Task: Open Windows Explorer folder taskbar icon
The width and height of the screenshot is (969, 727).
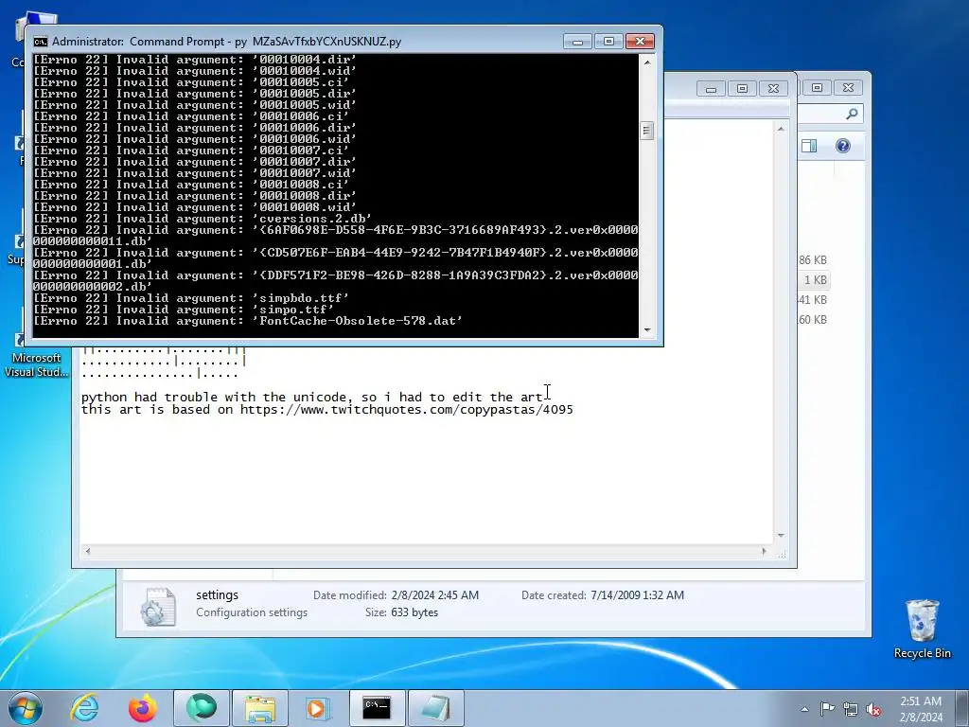Action: tap(260, 708)
